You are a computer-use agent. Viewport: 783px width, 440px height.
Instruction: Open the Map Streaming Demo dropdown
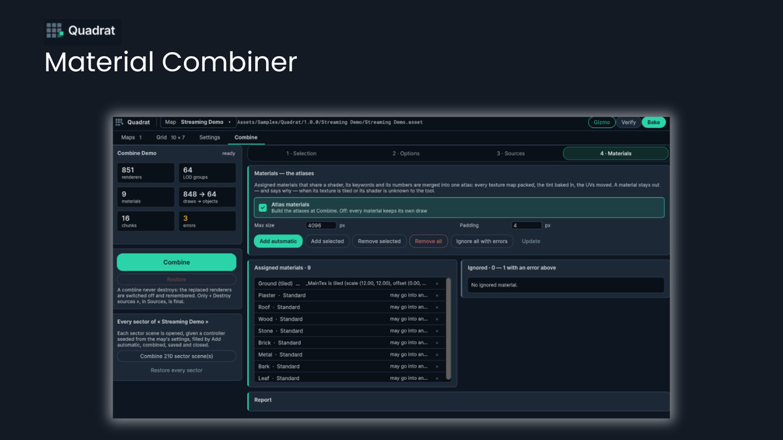[x=198, y=122]
